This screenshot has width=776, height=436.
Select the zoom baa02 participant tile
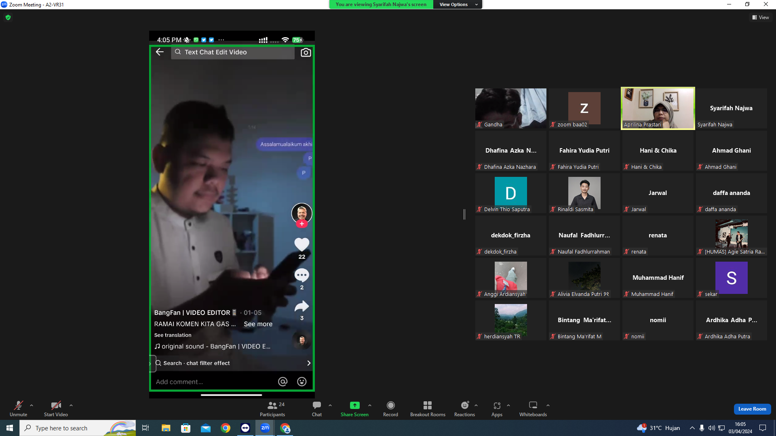click(584, 109)
